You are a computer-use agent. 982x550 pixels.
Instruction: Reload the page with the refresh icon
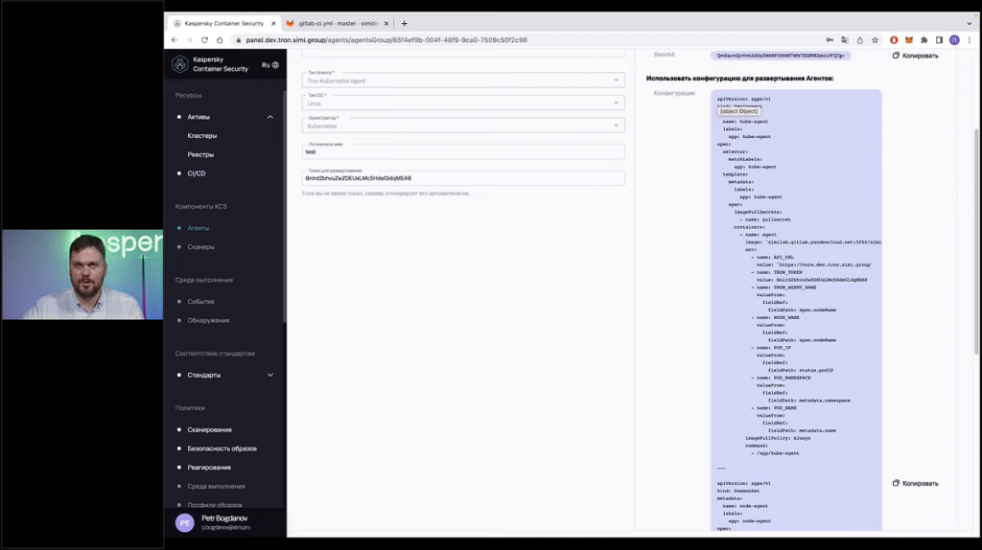pyautogui.click(x=204, y=40)
